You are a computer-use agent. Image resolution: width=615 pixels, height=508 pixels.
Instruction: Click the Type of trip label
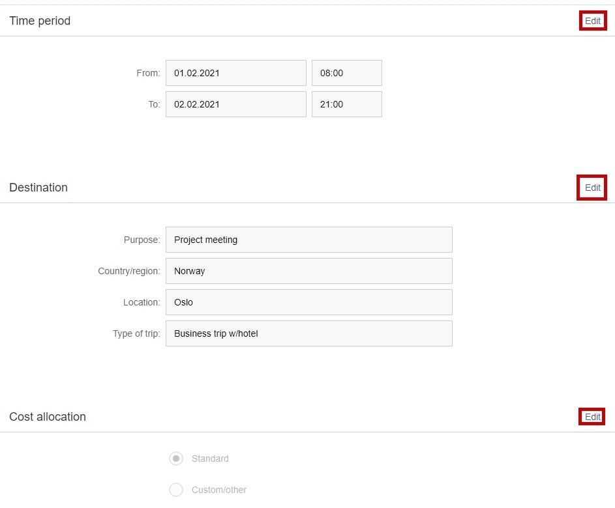coord(136,333)
